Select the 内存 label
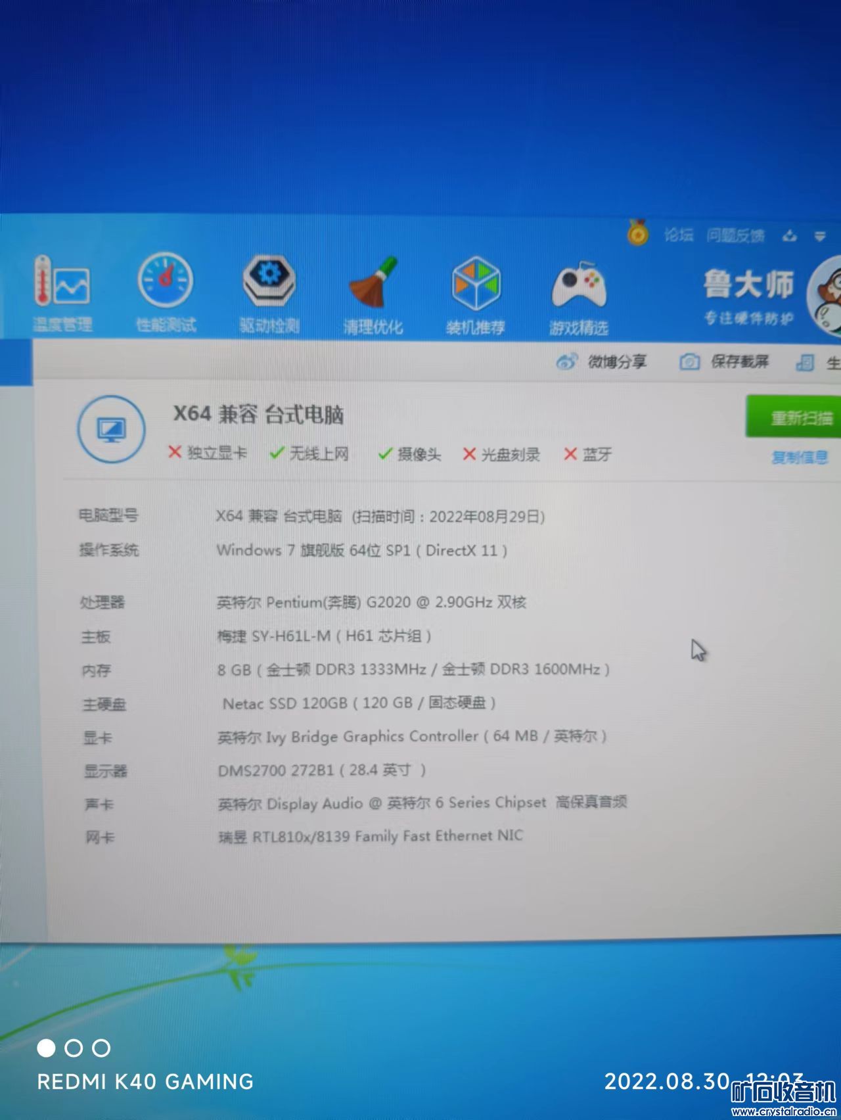841x1120 pixels. (x=97, y=670)
